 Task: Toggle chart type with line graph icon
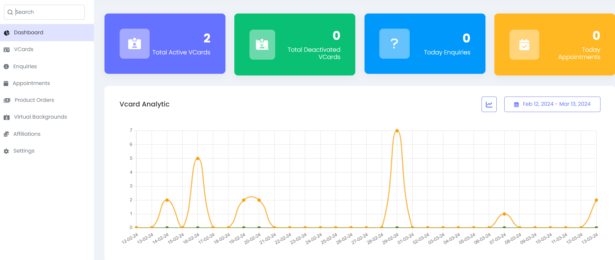click(x=489, y=104)
